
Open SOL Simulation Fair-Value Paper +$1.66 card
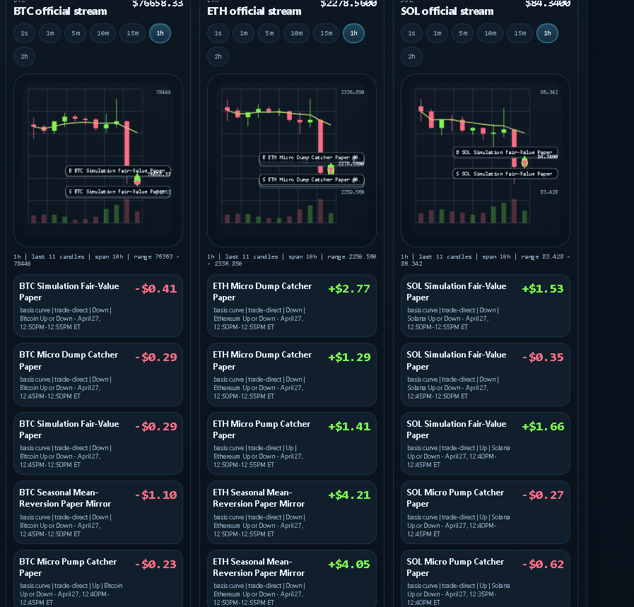click(x=486, y=443)
